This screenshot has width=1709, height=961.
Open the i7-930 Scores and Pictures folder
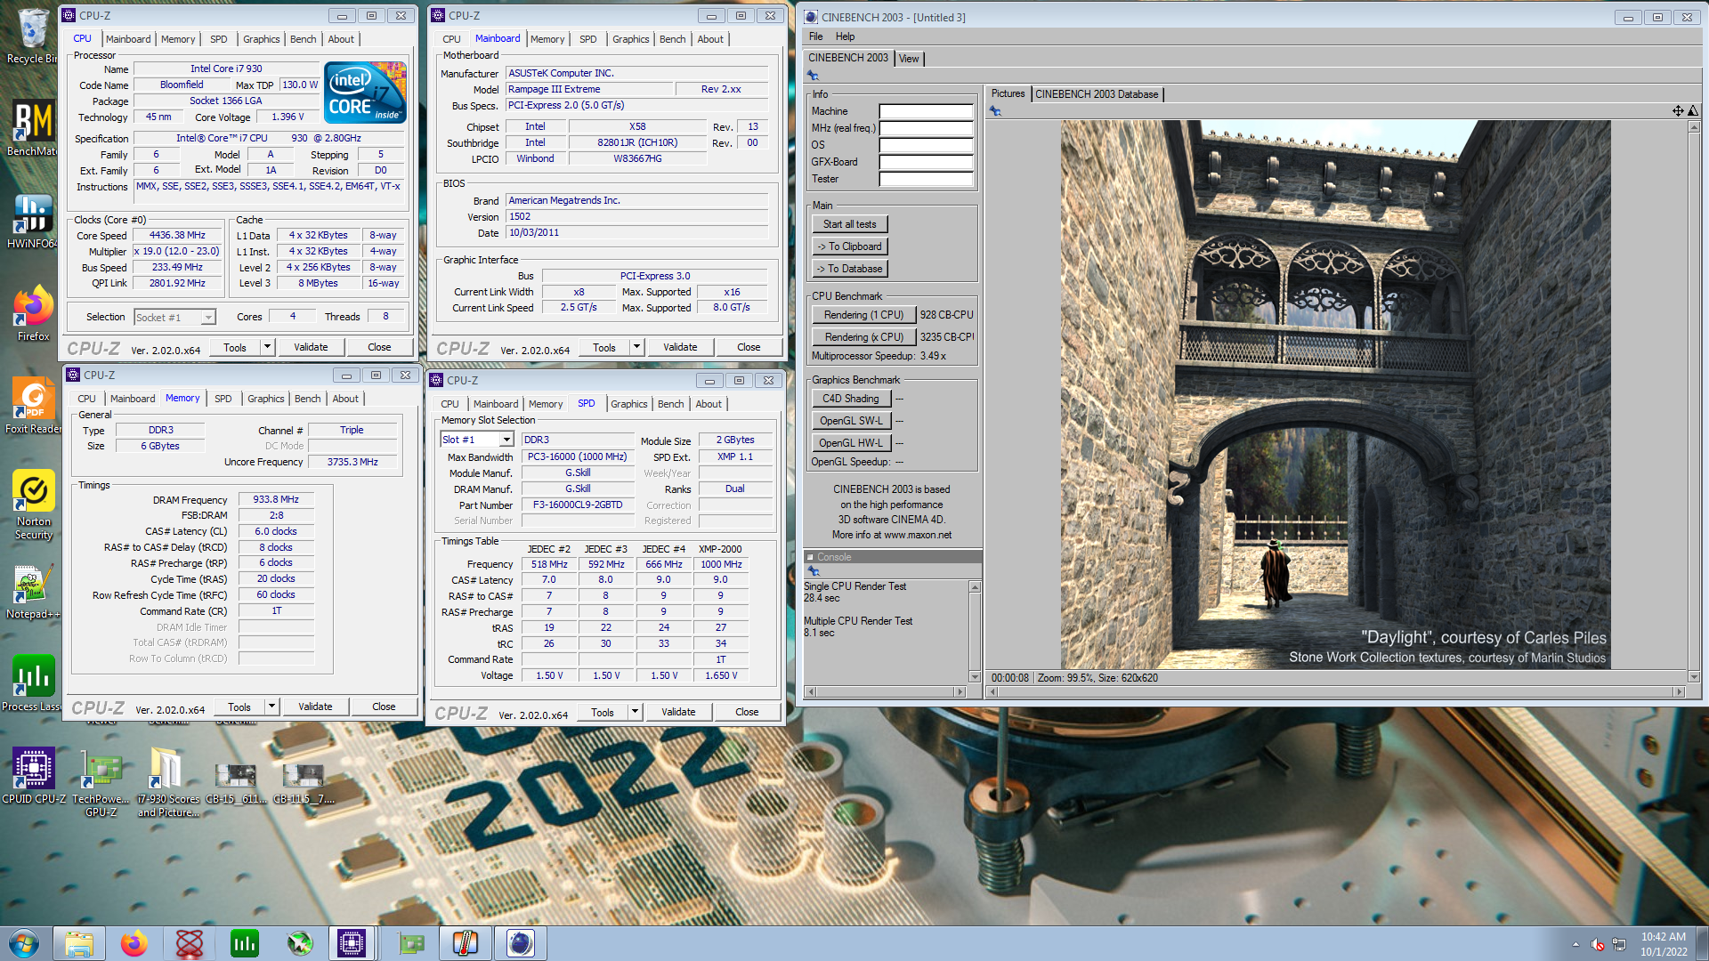(168, 783)
